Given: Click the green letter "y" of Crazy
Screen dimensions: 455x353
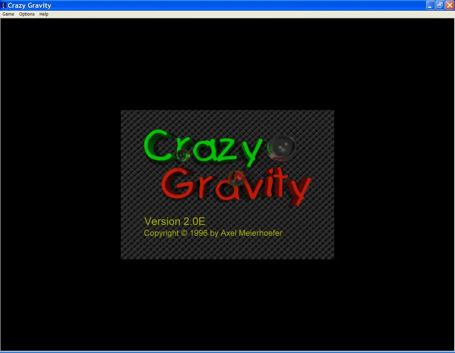Looking at the screenshot, I should (252, 152).
